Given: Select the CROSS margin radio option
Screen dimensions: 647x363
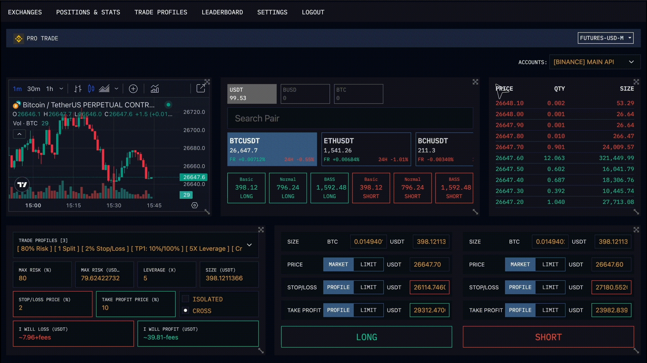Looking at the screenshot, I should [186, 310].
